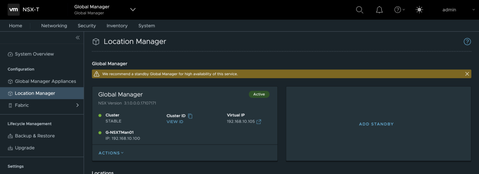Open the admin user dropdown

coord(458,10)
